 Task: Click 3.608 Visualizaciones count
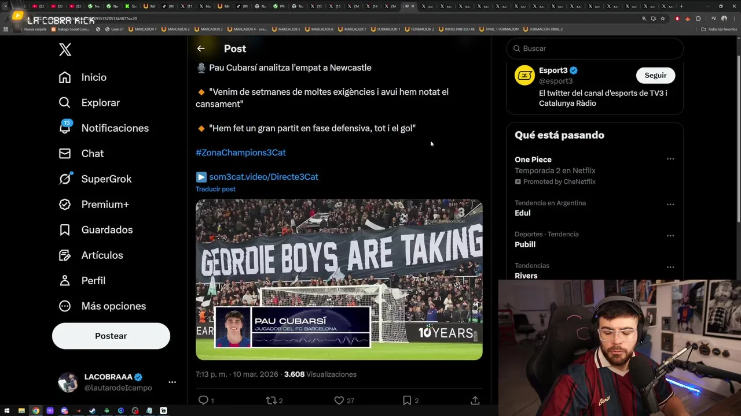(x=320, y=374)
